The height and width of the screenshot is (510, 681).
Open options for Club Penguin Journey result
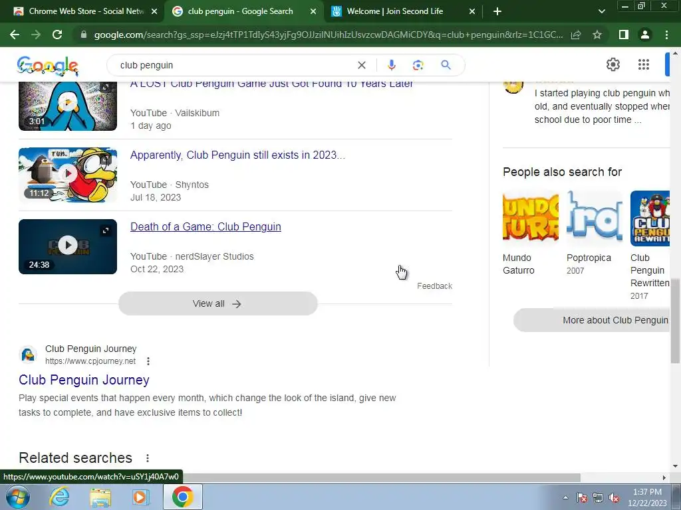point(148,361)
